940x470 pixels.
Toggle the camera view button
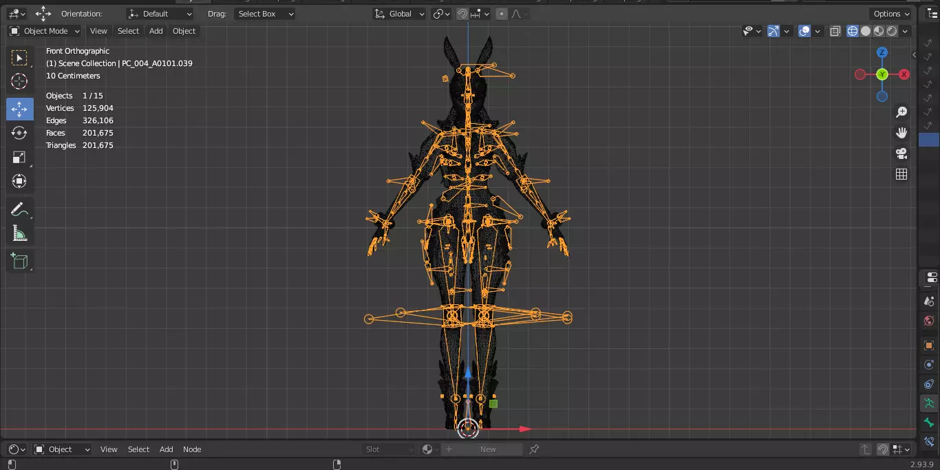pyautogui.click(x=901, y=153)
